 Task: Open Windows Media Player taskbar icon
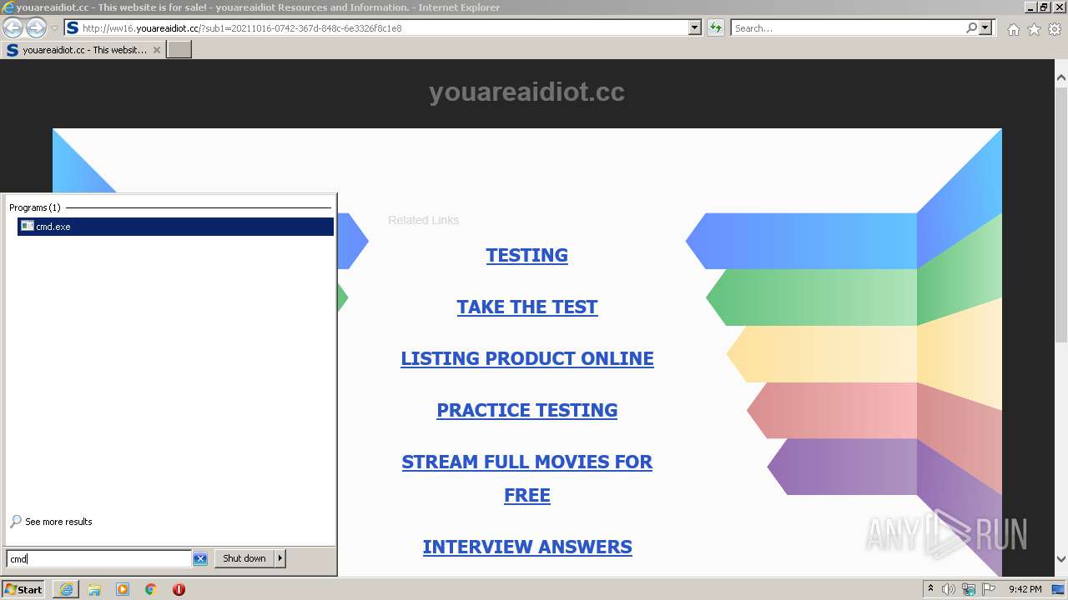coord(123,589)
